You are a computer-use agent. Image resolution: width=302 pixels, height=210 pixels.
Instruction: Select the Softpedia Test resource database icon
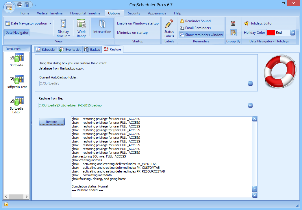click(19, 80)
